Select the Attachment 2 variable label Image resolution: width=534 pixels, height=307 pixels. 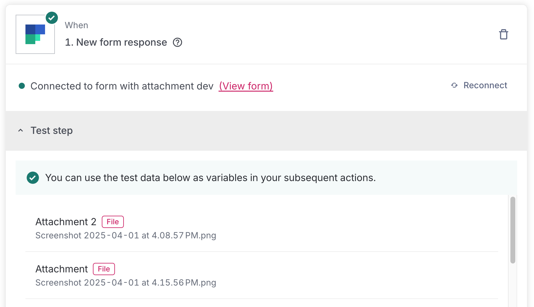click(66, 222)
